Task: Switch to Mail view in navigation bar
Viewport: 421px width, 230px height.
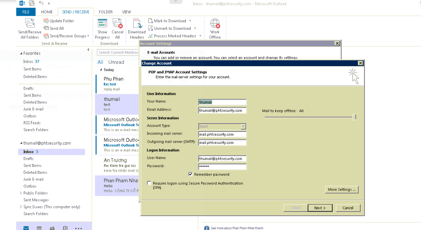Action: [26, 228]
